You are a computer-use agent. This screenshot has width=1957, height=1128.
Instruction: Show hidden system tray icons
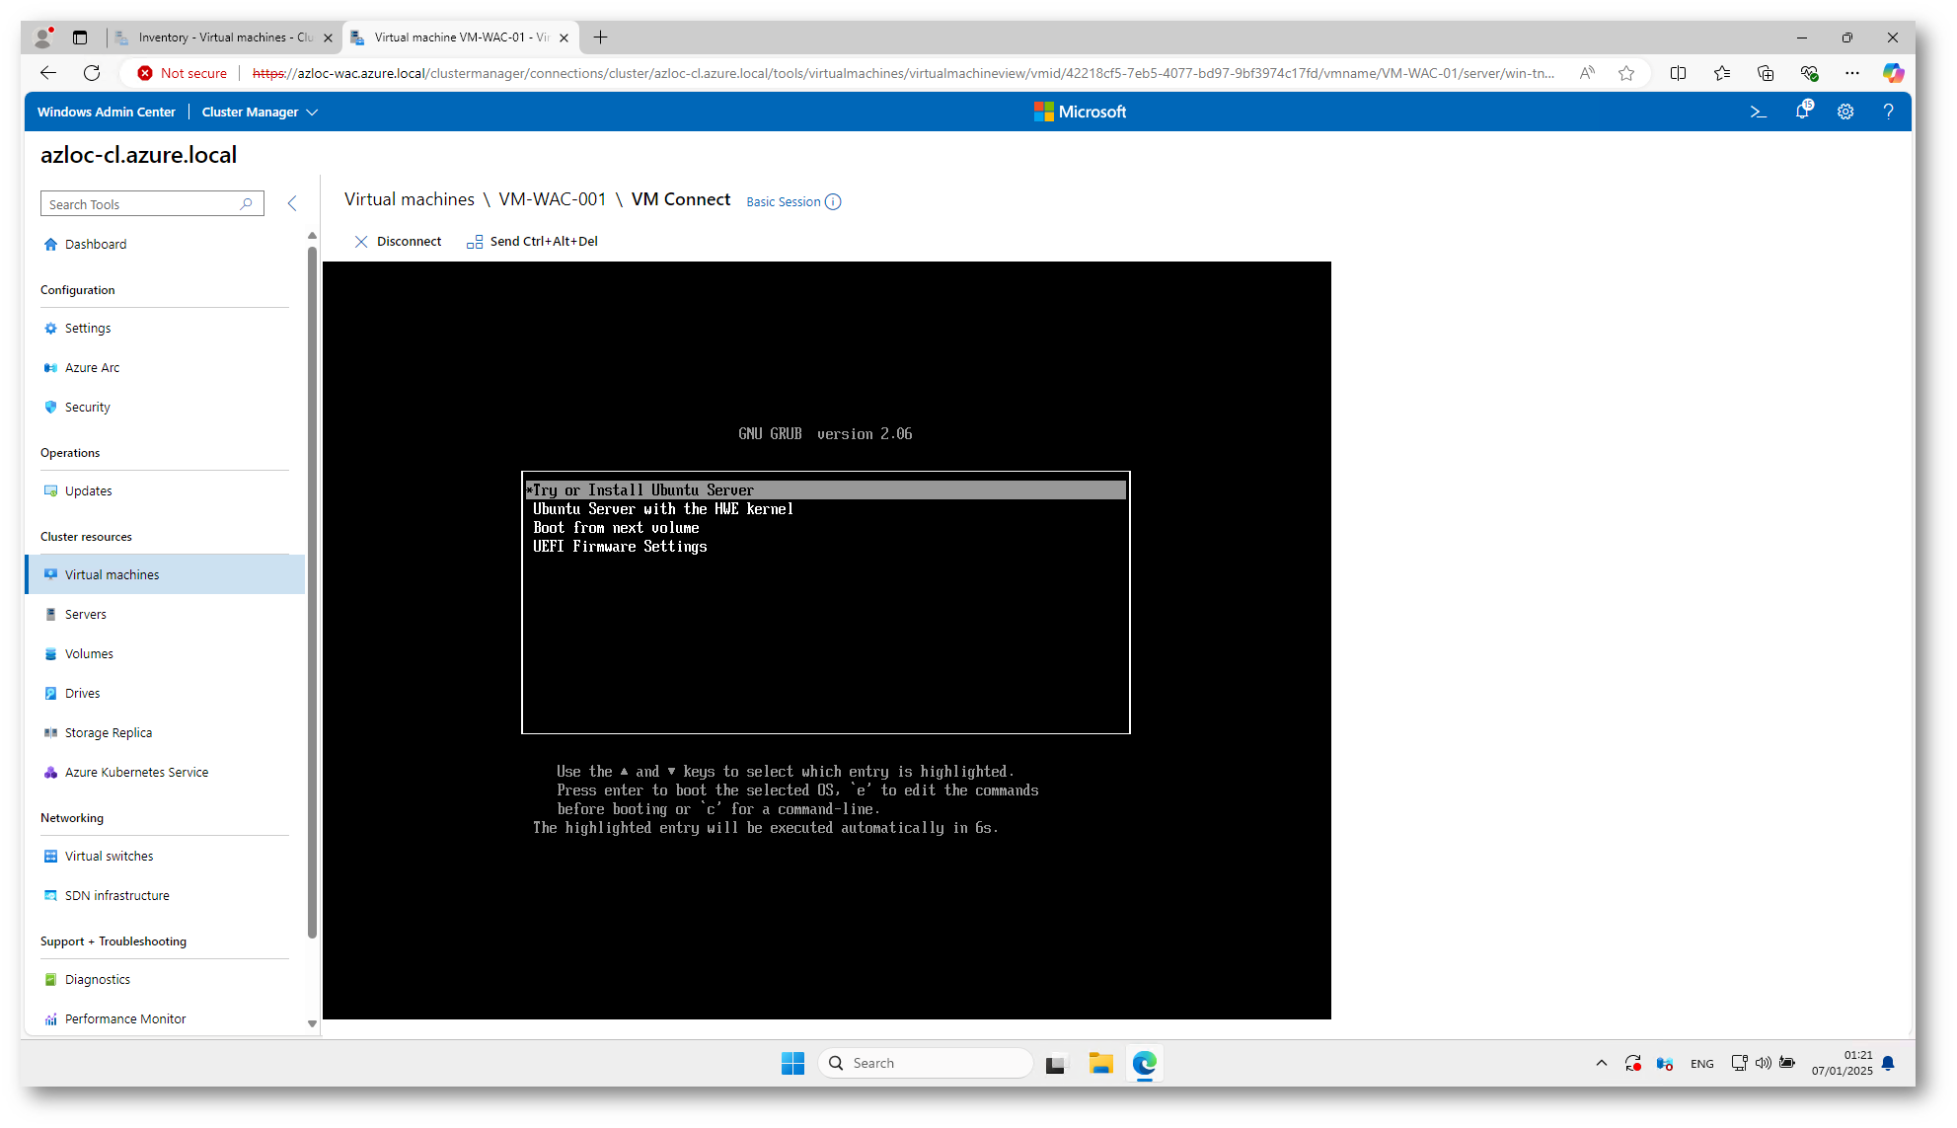[x=1601, y=1063]
